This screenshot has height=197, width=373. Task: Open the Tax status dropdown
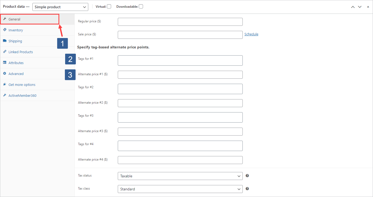(180, 176)
